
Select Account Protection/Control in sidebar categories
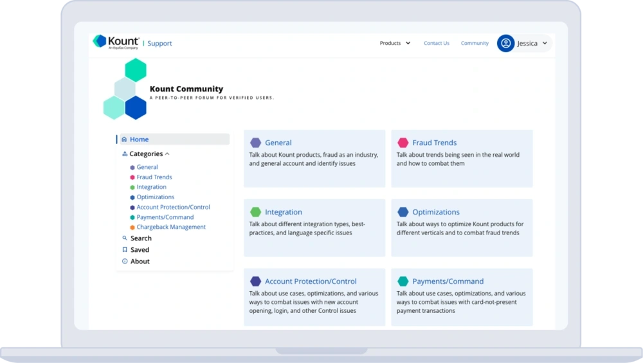coord(173,207)
